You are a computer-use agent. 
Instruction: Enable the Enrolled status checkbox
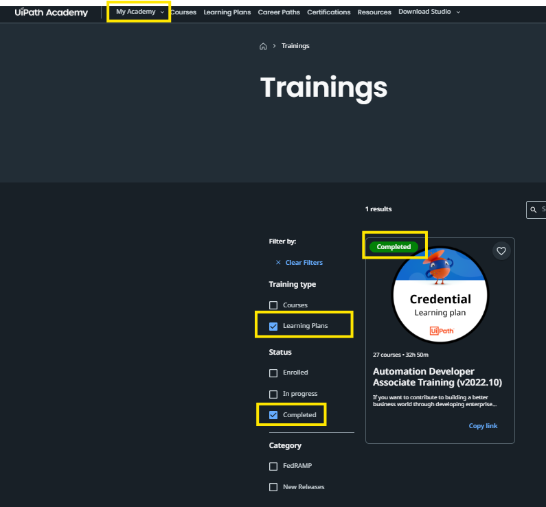pos(273,373)
